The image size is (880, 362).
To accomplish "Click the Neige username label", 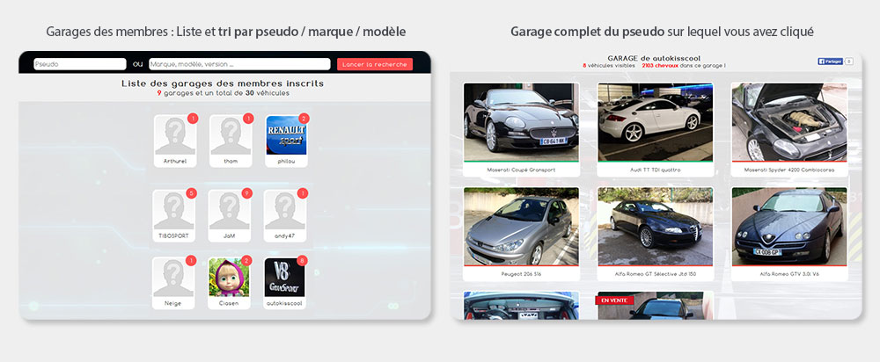I will (173, 303).
